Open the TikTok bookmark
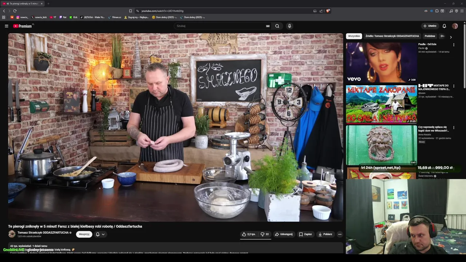This screenshot has height=262, width=466. pyautogui.click(x=92, y=17)
